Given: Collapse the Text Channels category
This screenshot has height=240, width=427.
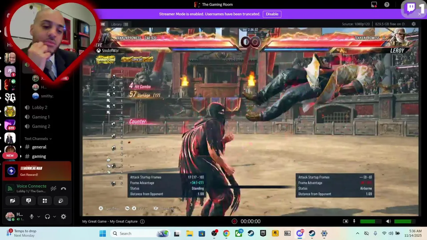Looking at the screenshot, I should click(x=38, y=139).
